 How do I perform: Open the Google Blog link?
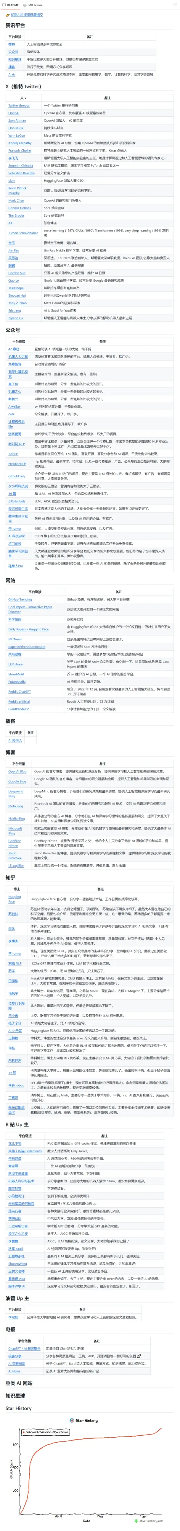click(x=17, y=781)
